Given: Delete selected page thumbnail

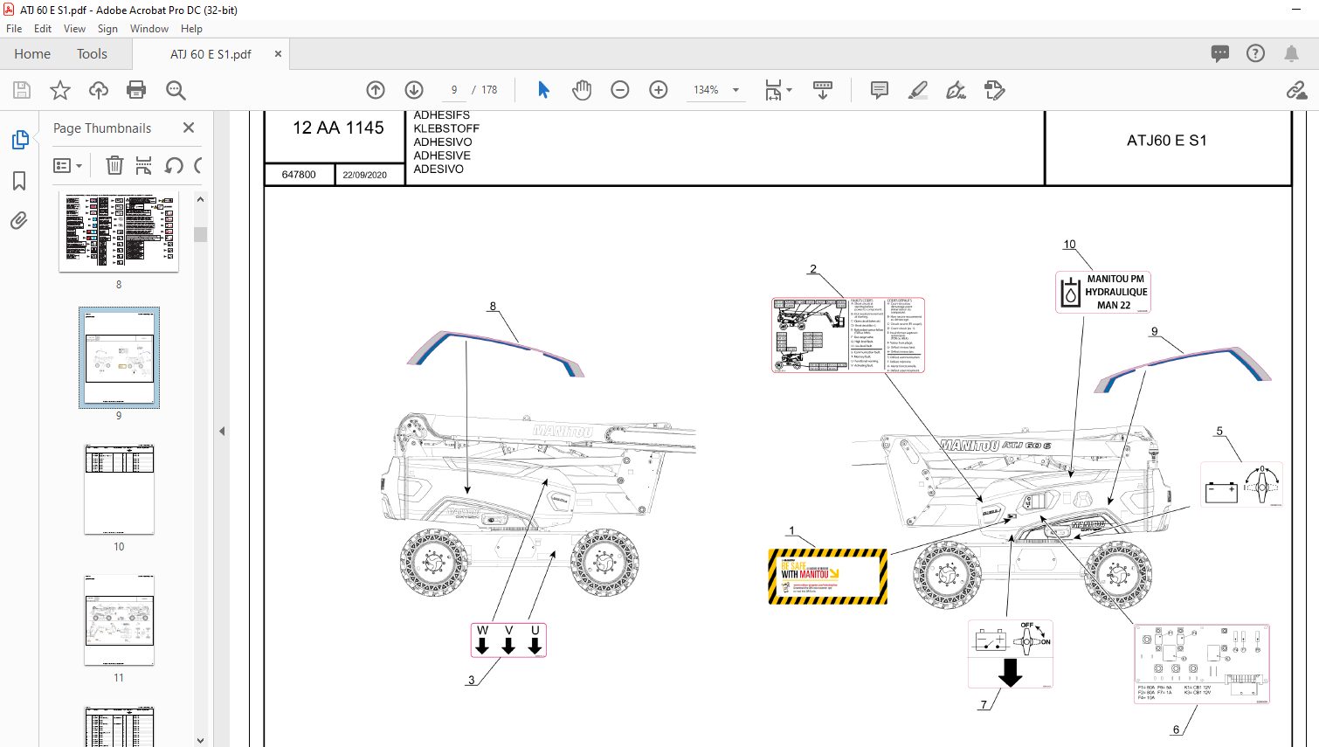Looking at the screenshot, I should [x=114, y=165].
